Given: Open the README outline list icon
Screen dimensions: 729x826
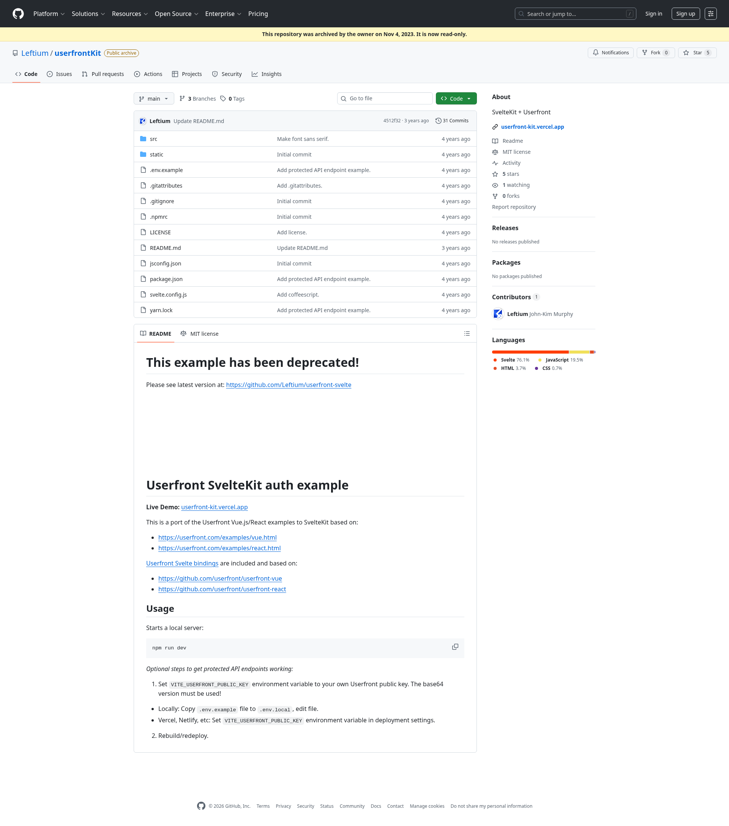Looking at the screenshot, I should [x=467, y=333].
